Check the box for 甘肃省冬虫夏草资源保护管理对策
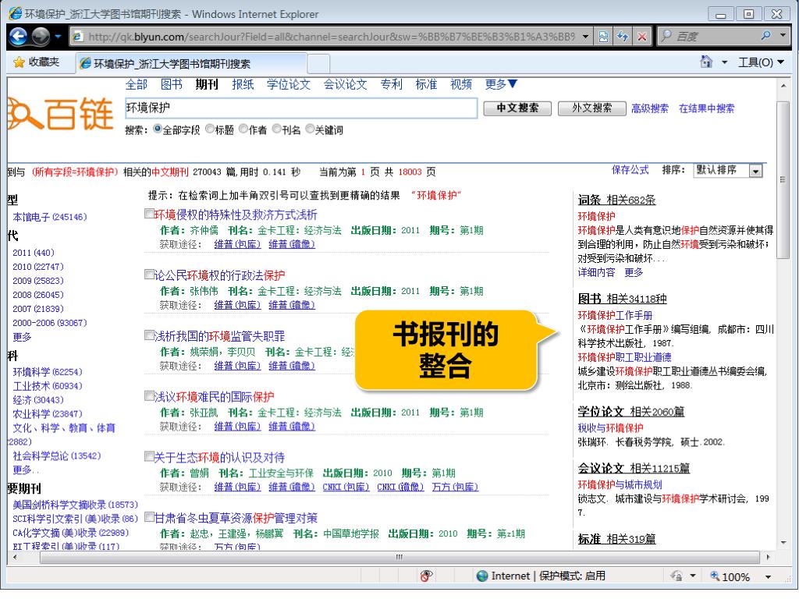This screenshot has width=799, height=599. point(149,518)
